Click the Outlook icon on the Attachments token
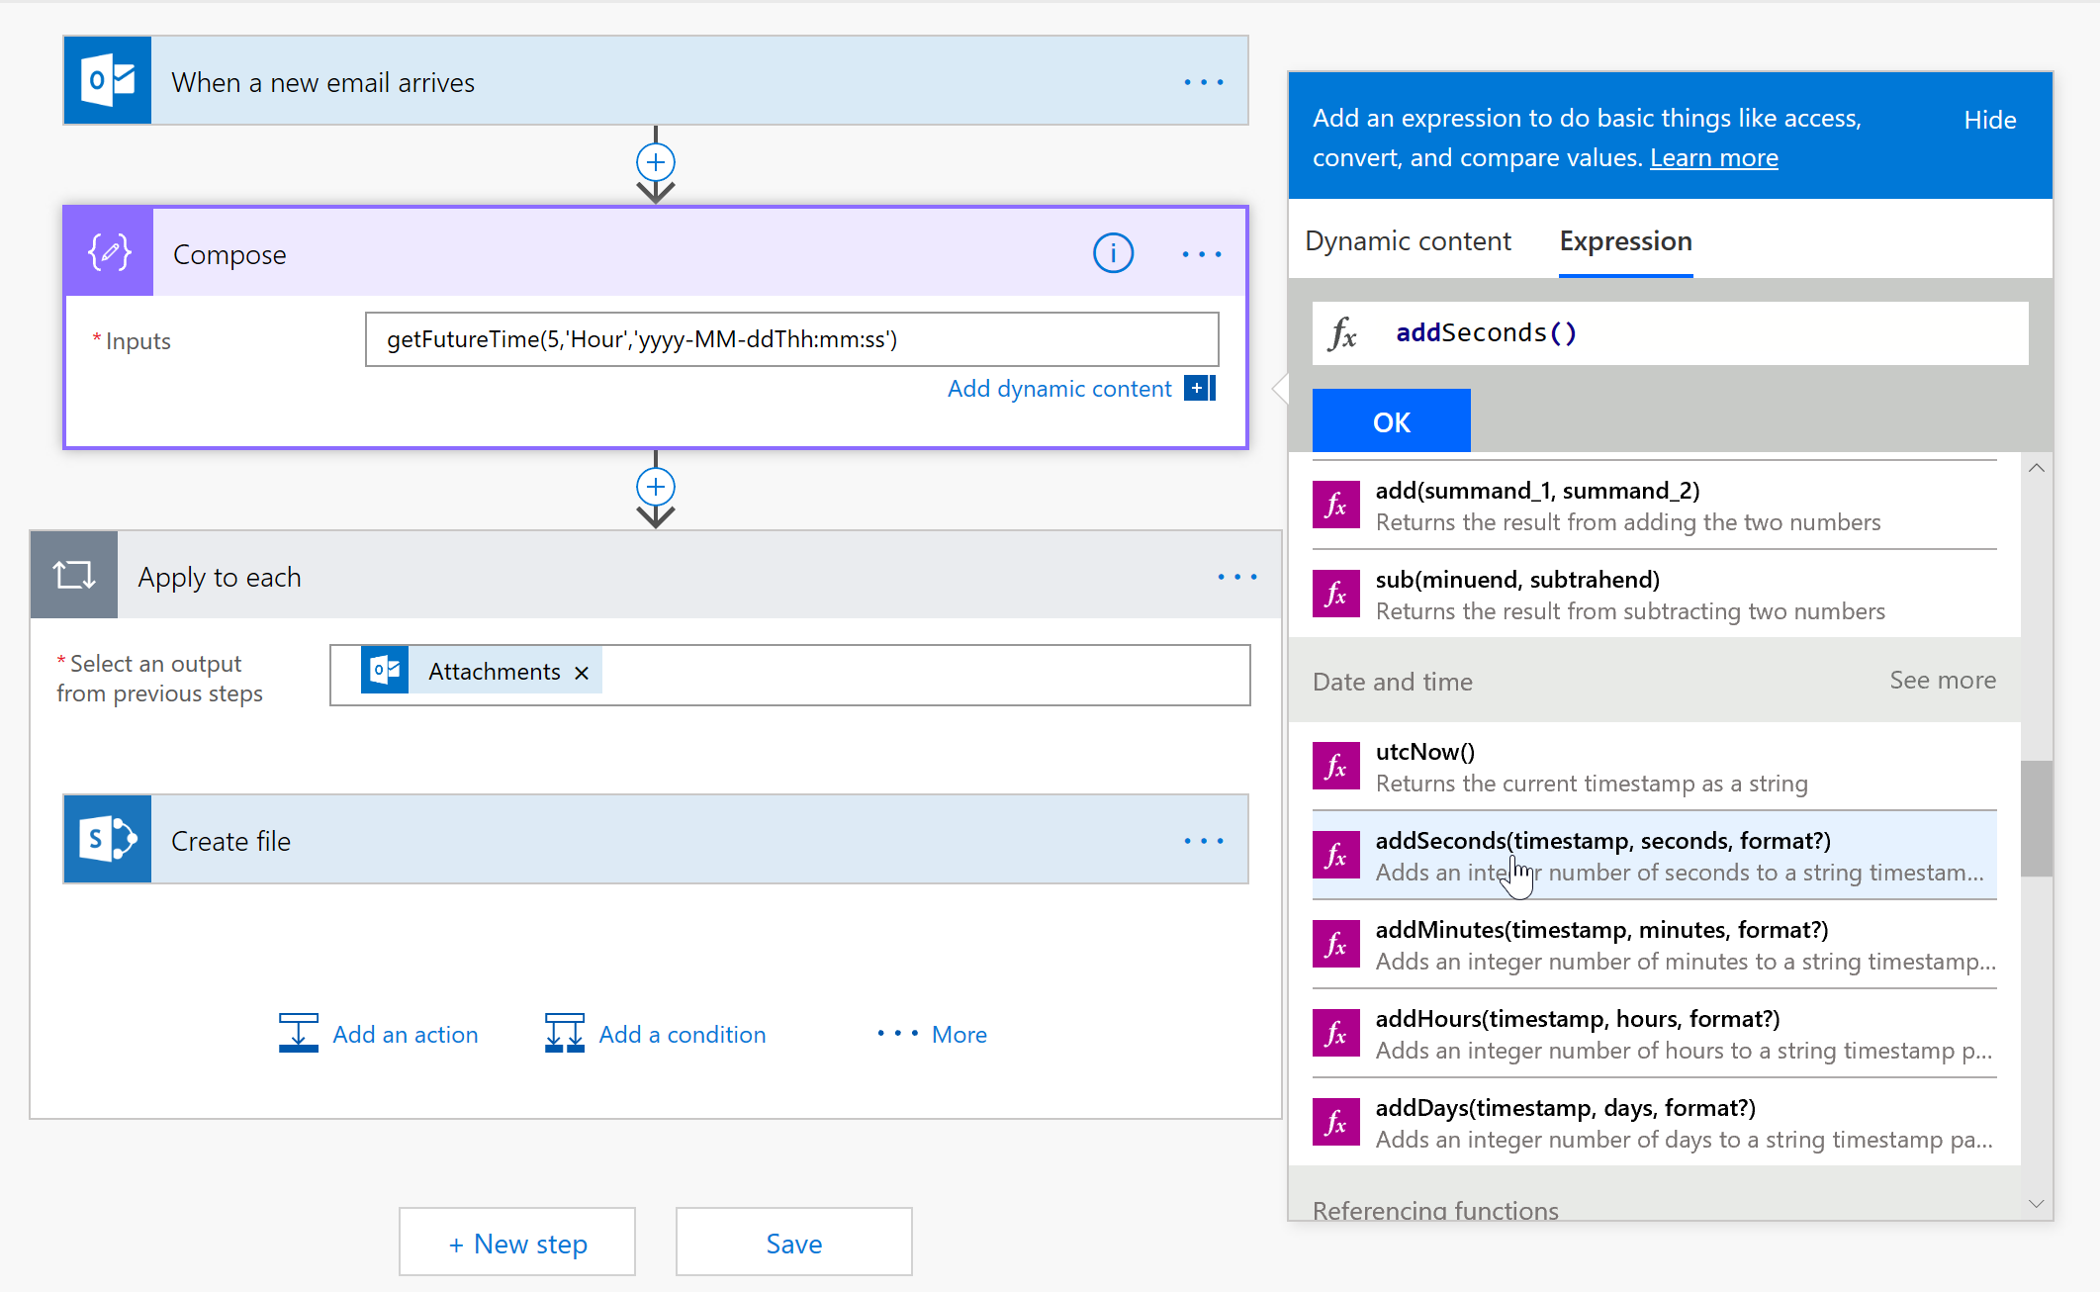This screenshot has height=1292, width=2100. coord(385,670)
